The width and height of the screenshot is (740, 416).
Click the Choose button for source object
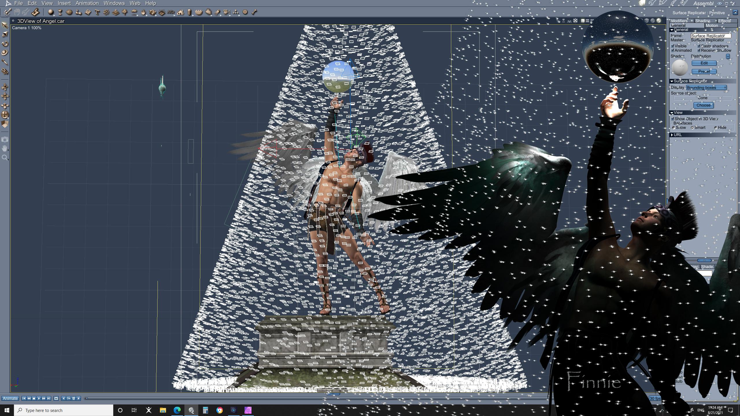pos(703,105)
